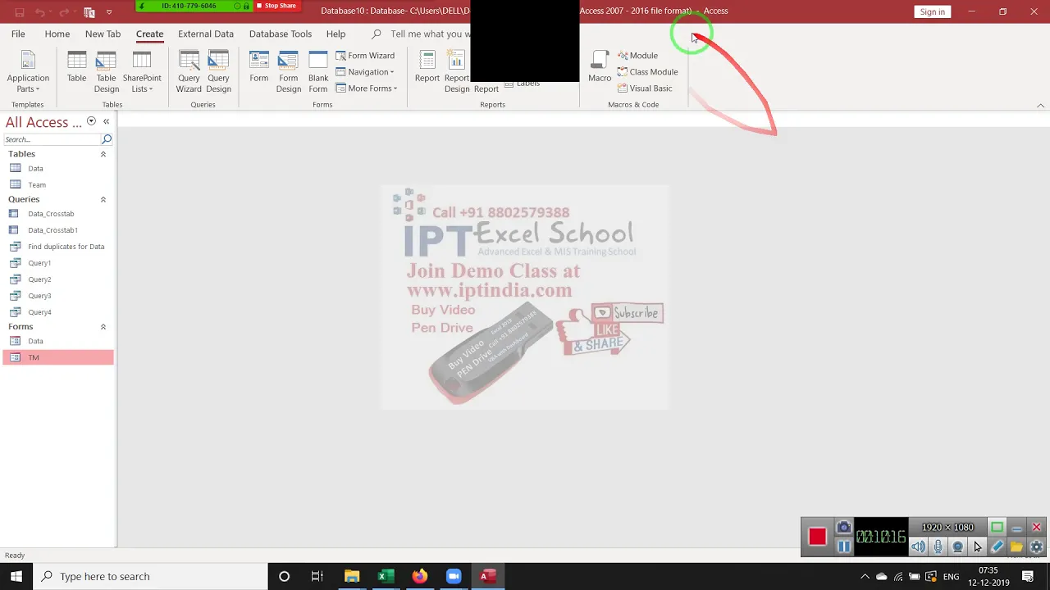Open recorder settings gear
The height and width of the screenshot is (590, 1050).
click(x=1036, y=547)
